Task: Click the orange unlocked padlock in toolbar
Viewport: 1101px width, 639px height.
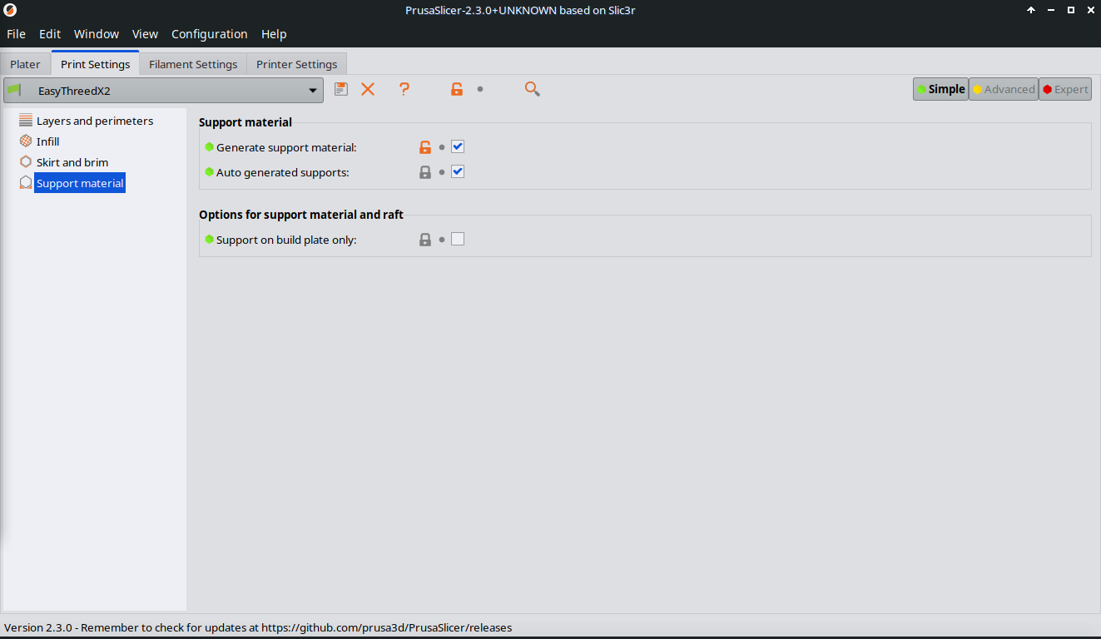Action: [x=456, y=89]
